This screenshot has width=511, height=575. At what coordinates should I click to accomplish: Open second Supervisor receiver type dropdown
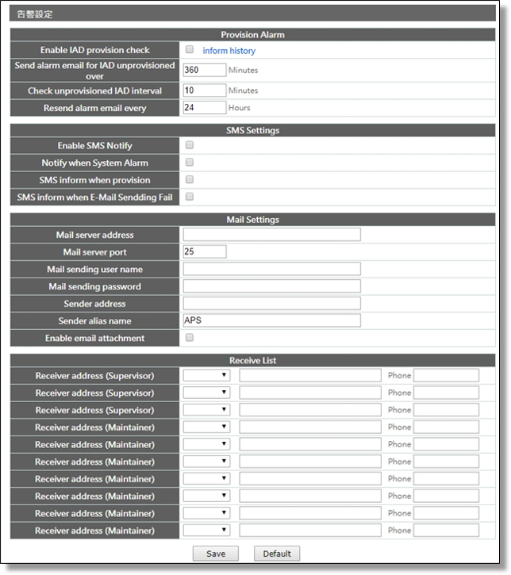click(x=206, y=393)
